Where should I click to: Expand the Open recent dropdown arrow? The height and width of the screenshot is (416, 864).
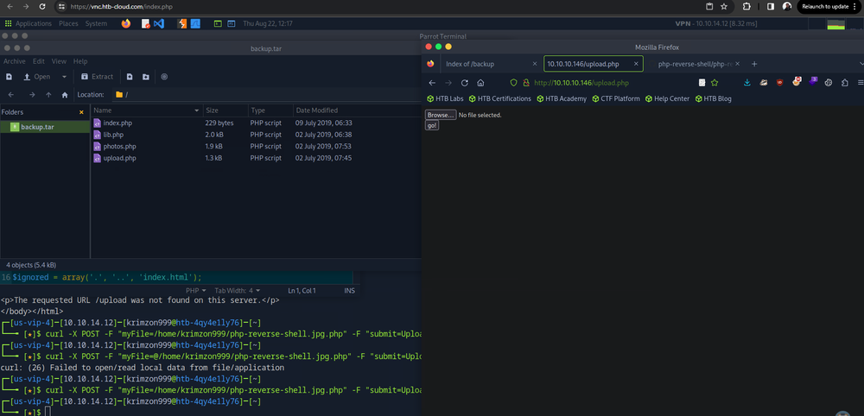65,77
